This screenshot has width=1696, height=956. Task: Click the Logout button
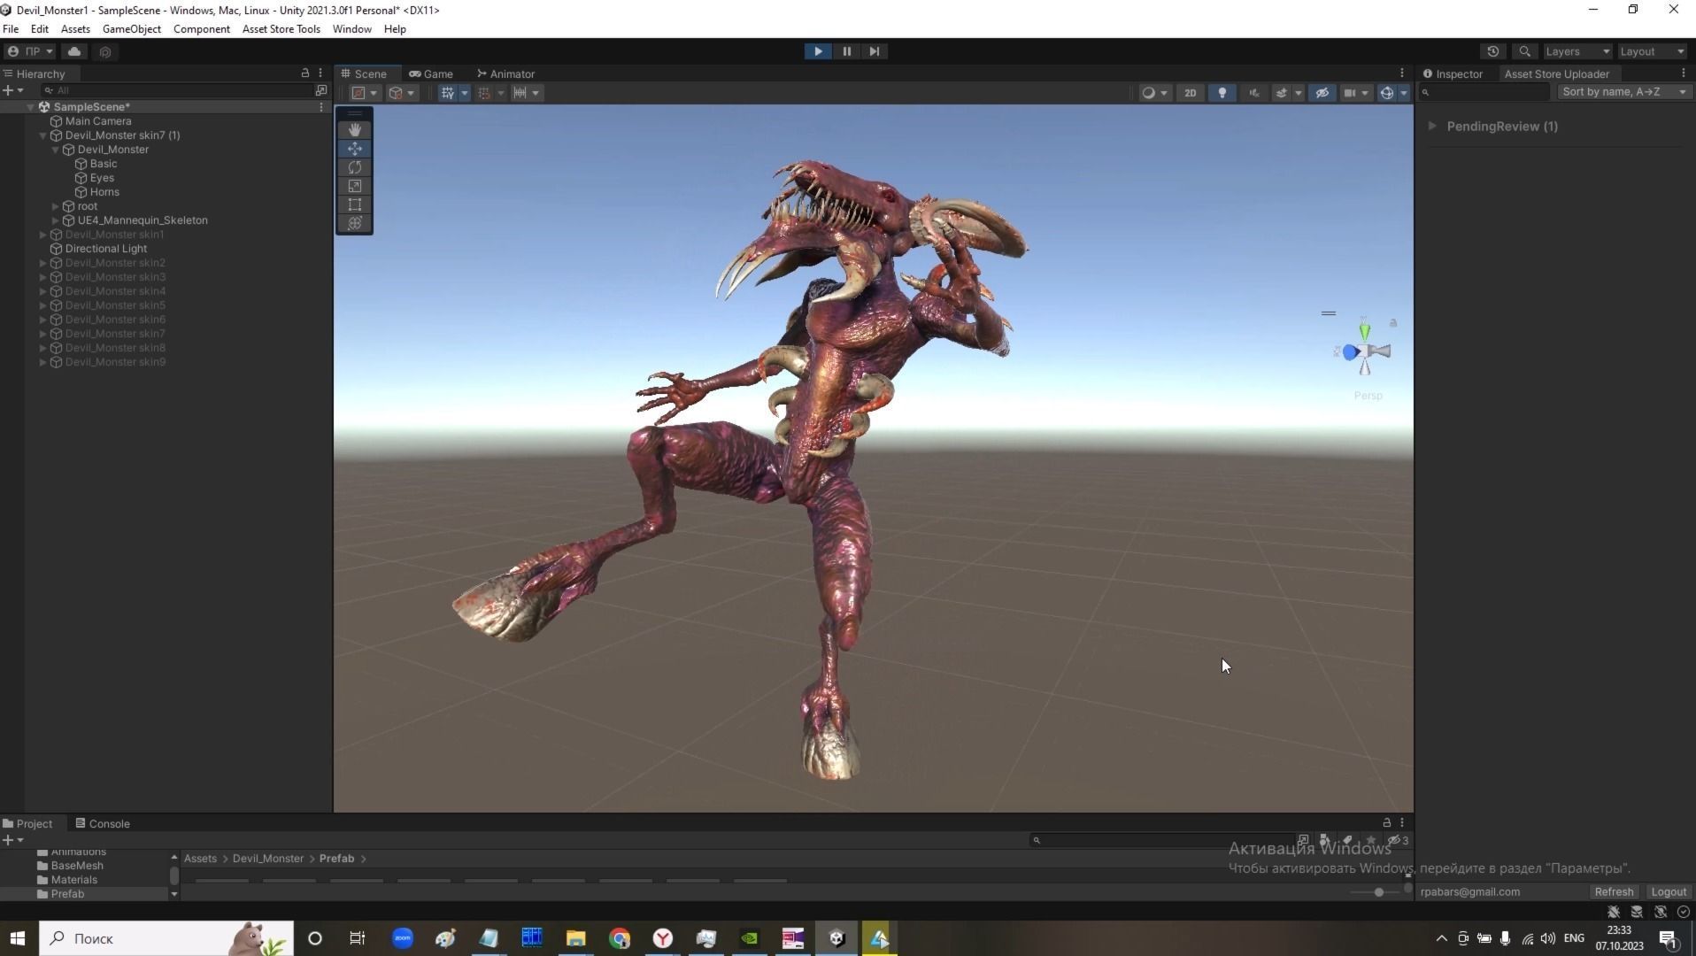(x=1669, y=891)
